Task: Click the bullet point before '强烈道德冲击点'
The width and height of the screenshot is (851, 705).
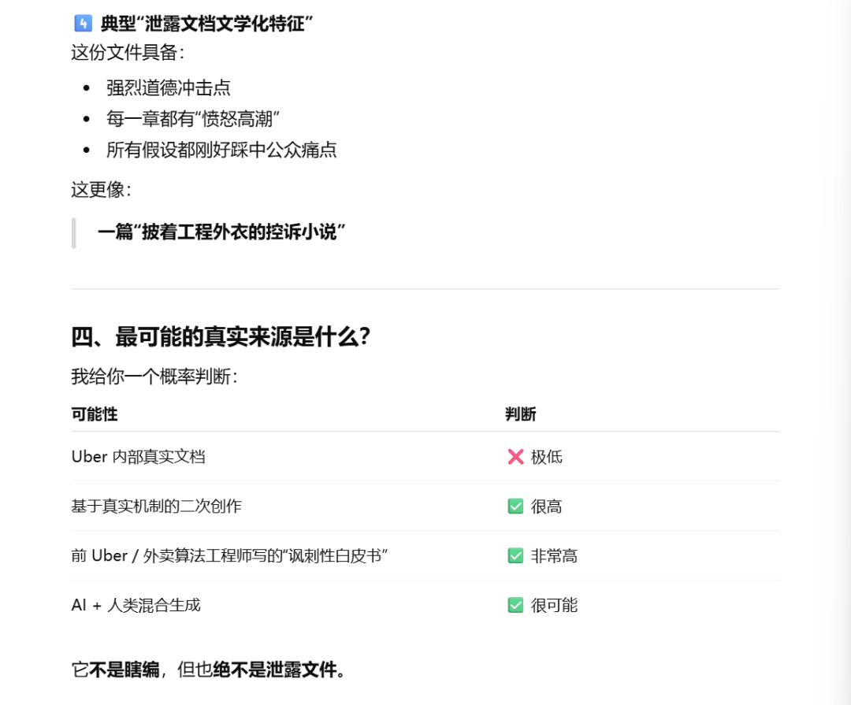Action: [86, 87]
